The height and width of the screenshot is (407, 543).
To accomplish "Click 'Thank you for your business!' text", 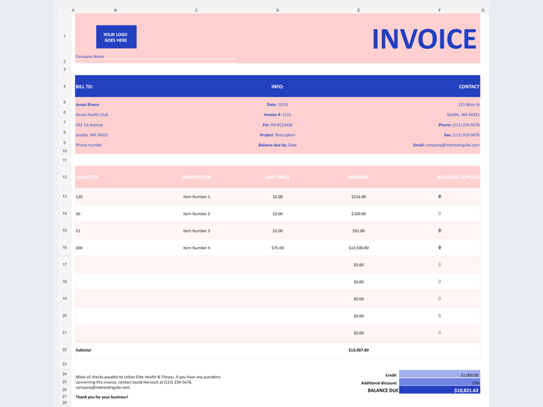I will (102, 397).
